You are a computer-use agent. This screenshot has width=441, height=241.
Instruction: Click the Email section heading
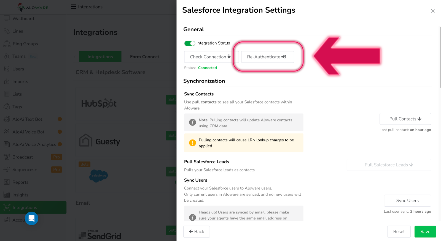(x=83, y=203)
